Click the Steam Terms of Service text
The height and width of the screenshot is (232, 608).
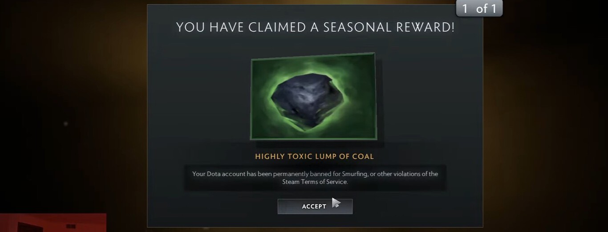click(x=315, y=182)
